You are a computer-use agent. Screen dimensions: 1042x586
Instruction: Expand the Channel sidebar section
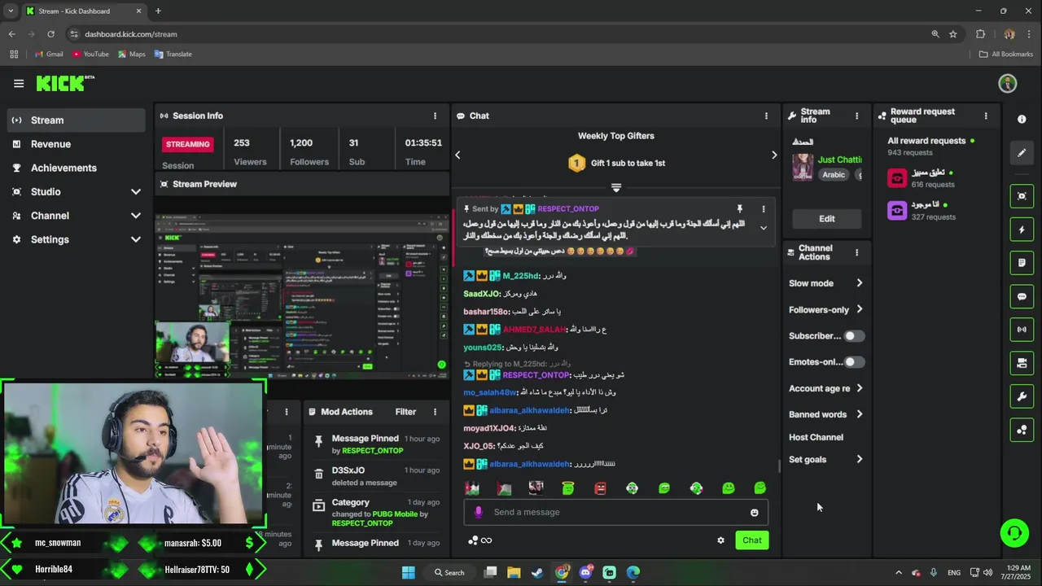point(135,216)
